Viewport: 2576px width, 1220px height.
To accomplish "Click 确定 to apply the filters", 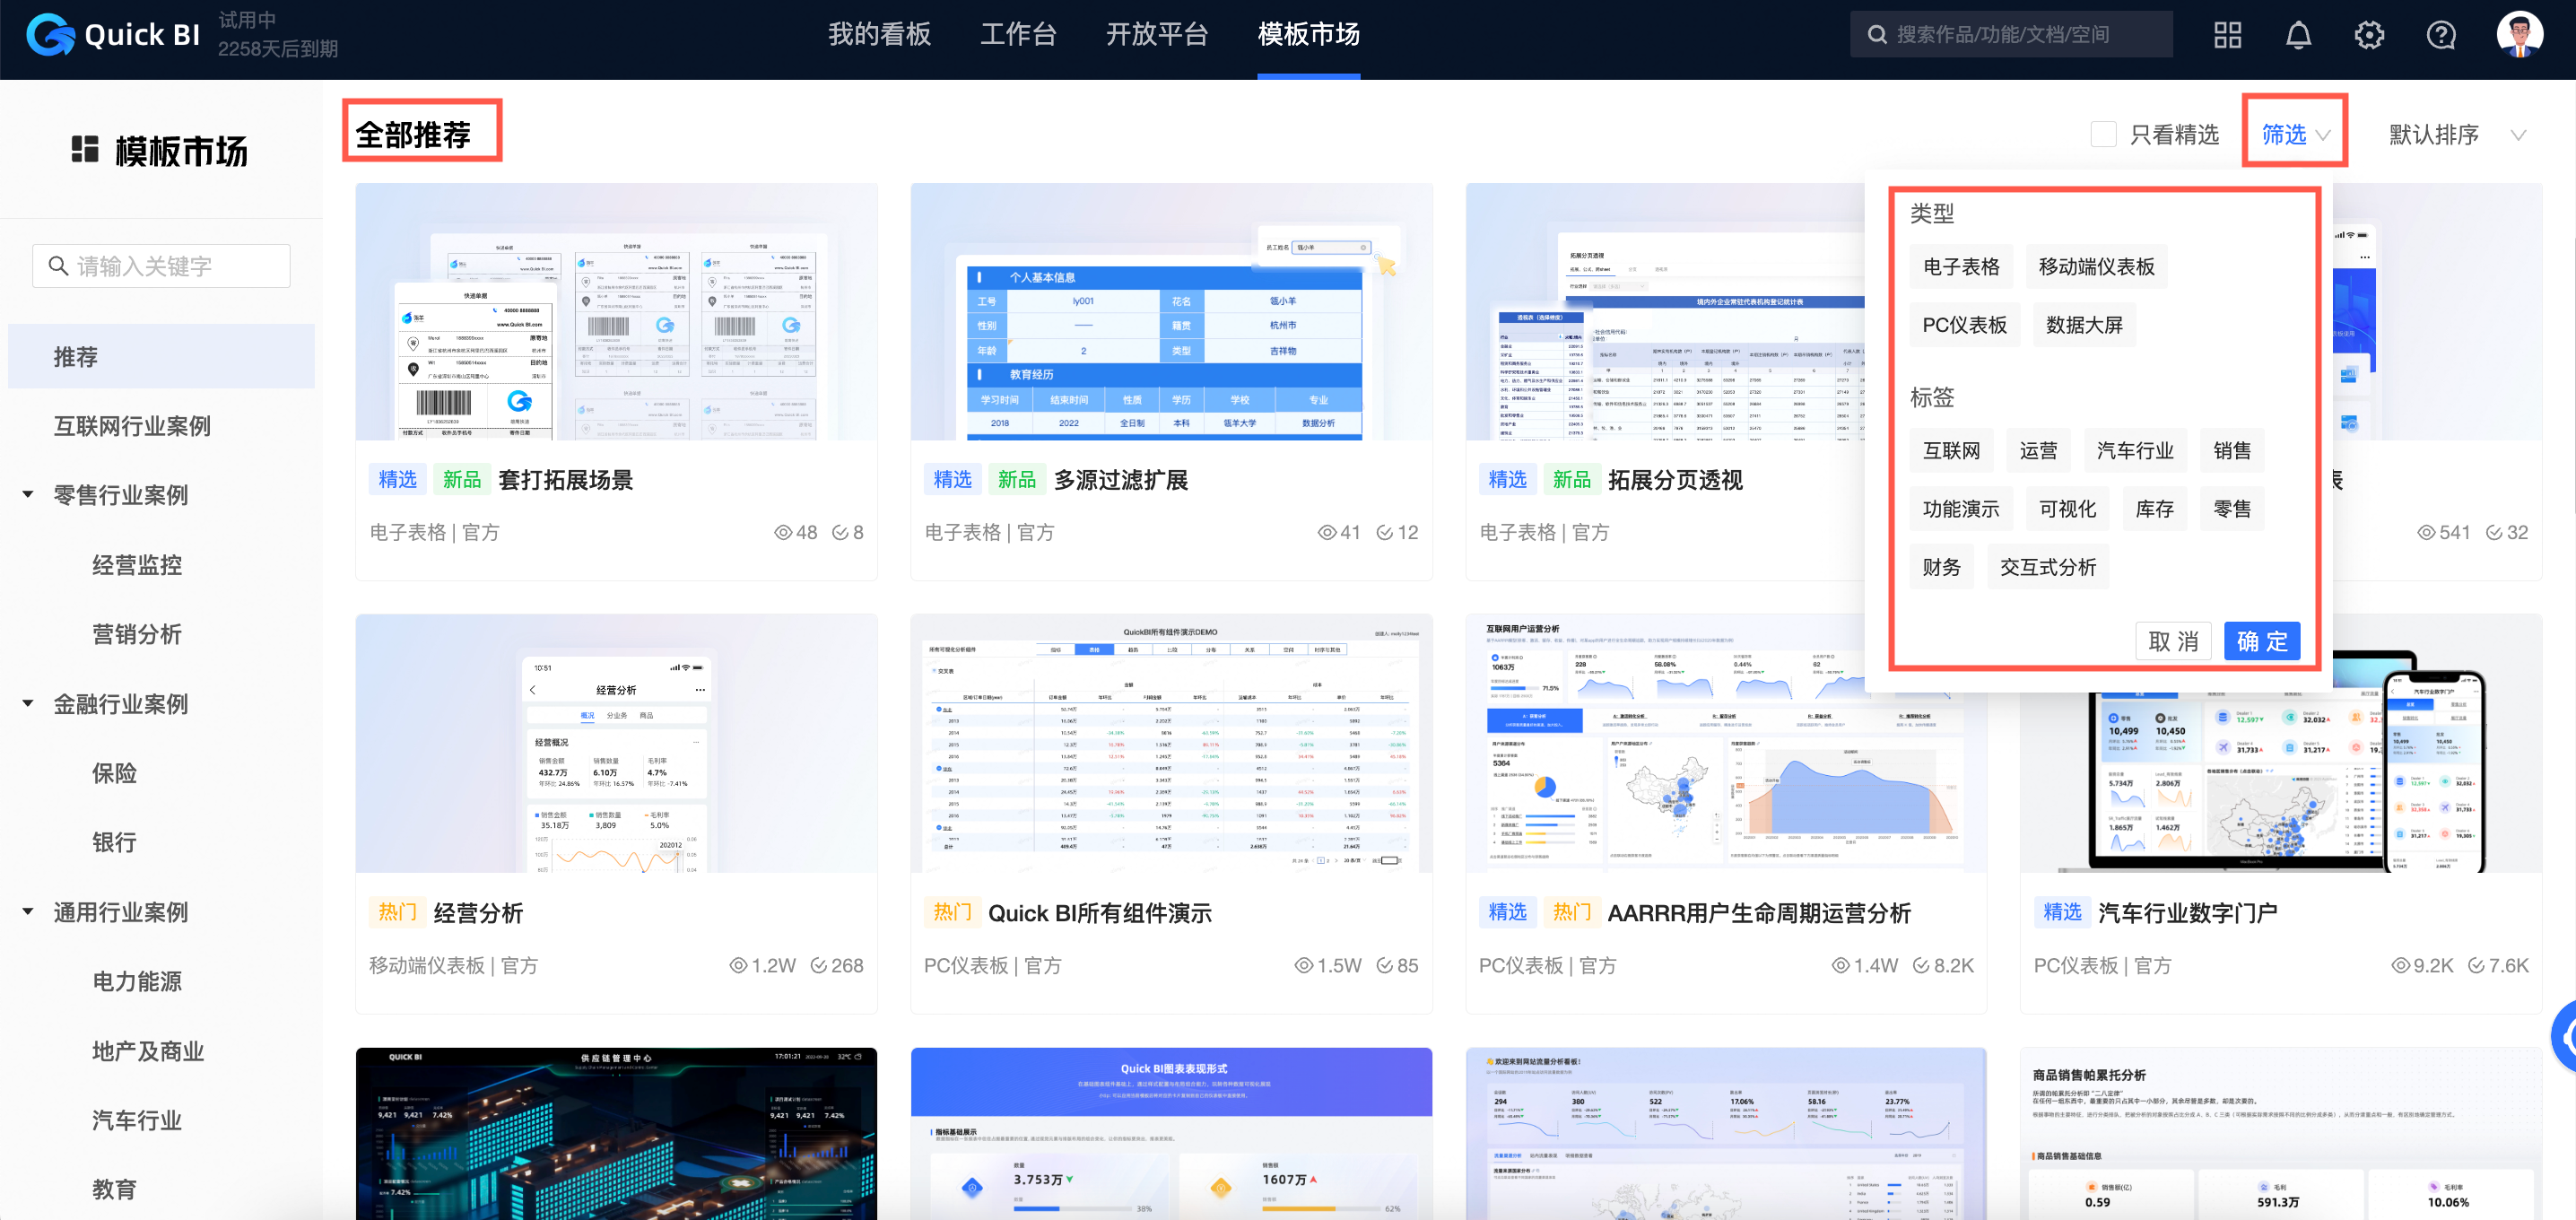I will coord(2261,641).
